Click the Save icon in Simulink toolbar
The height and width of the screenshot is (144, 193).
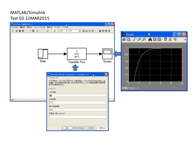pos(20,31)
